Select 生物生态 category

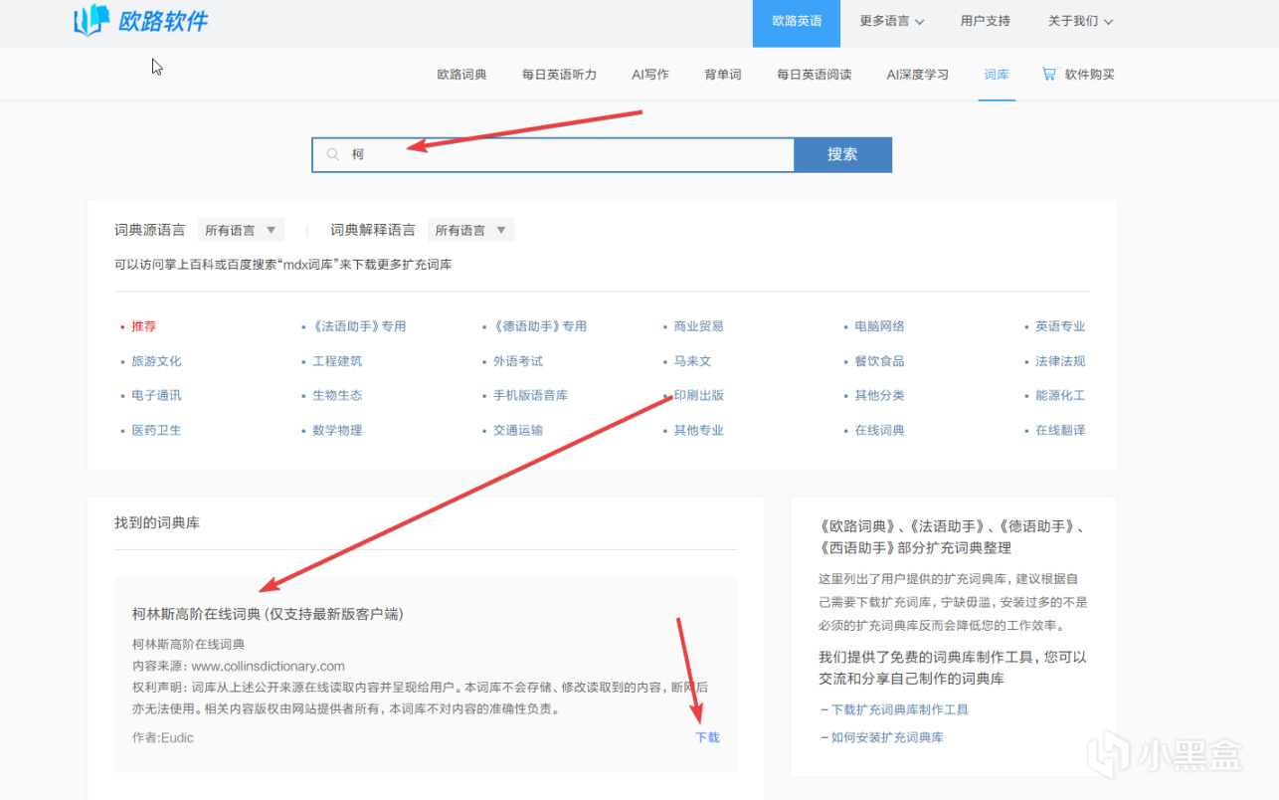point(338,395)
